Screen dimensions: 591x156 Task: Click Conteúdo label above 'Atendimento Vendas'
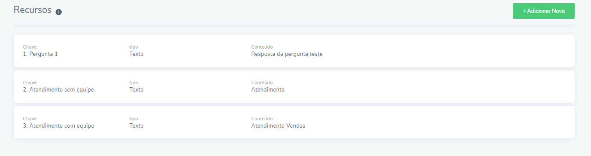[262, 119]
